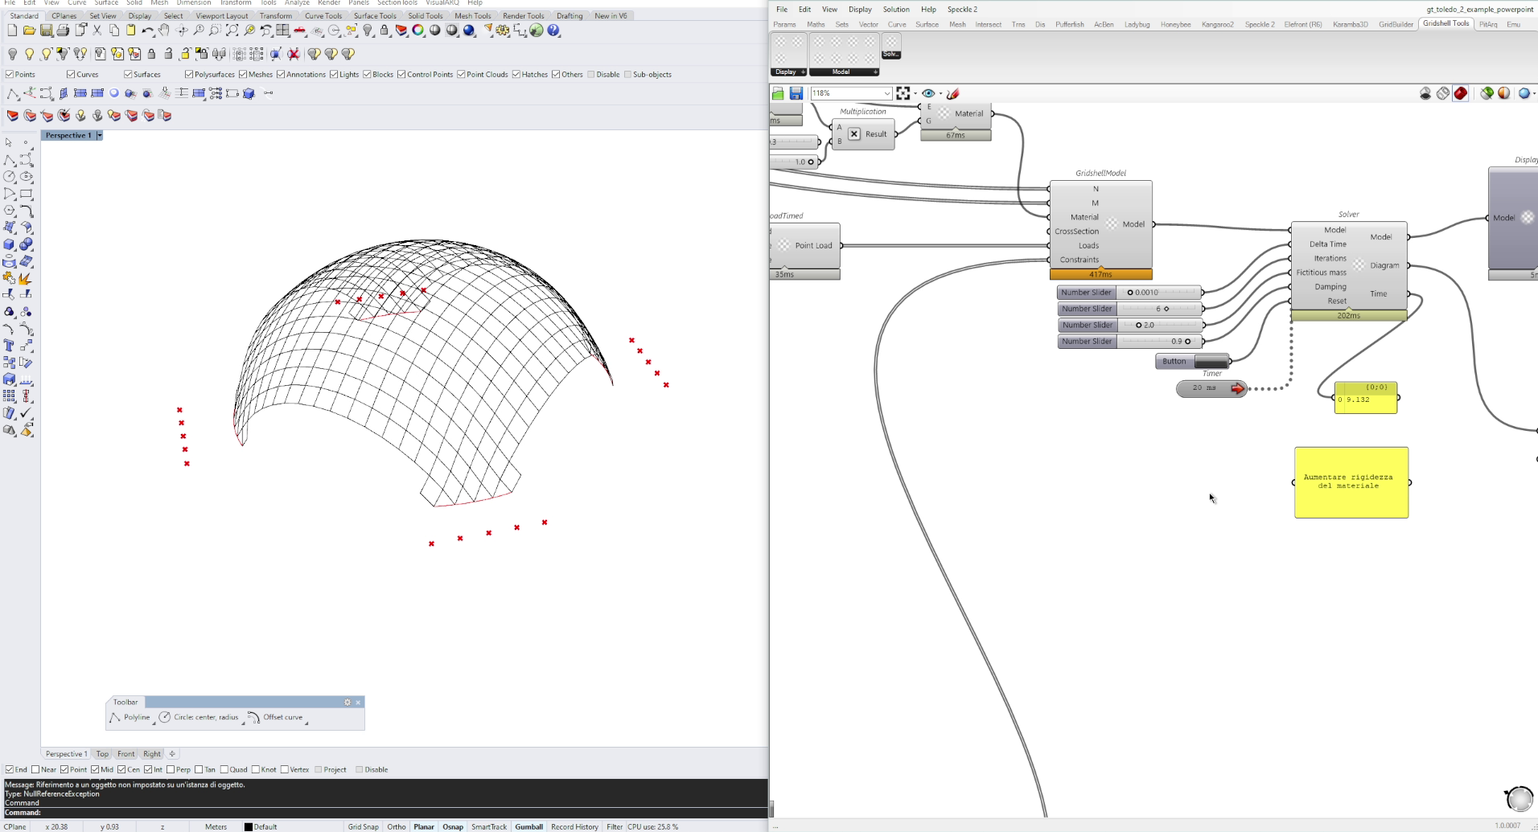Viewport: 1538px width, 832px height.
Task: Toggle the Curves selection filter checkbox
Action: (x=71, y=74)
